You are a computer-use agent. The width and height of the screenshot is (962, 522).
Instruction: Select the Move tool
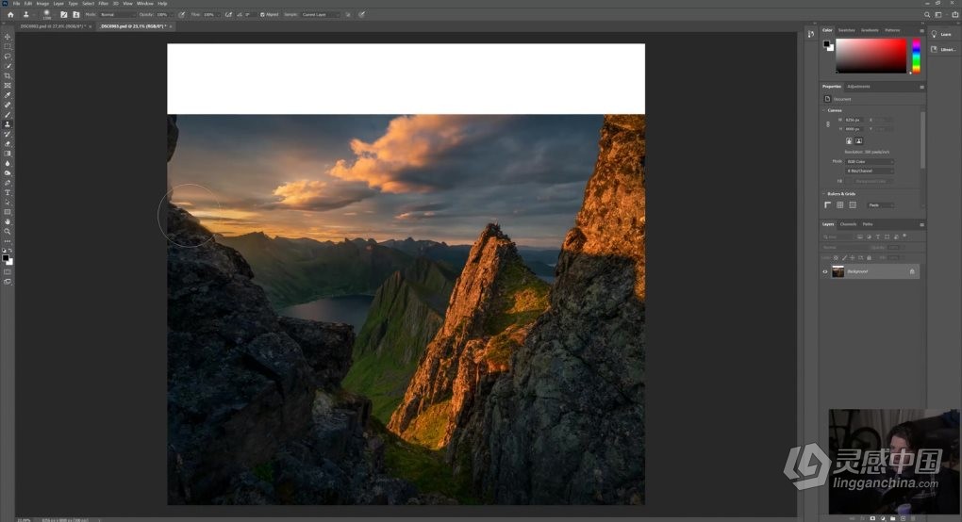(8, 37)
